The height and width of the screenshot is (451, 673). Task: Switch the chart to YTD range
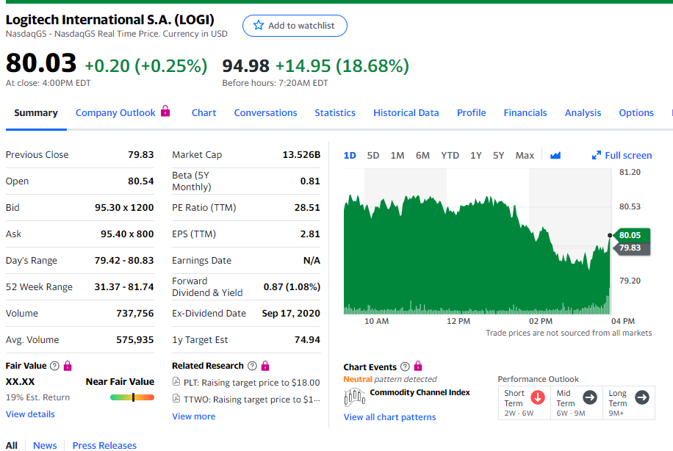click(450, 155)
